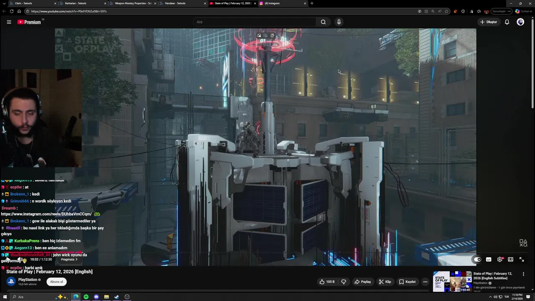Open the YouTube account avatar menu
Image resolution: width=535 pixels, height=301 pixels.
point(520,22)
